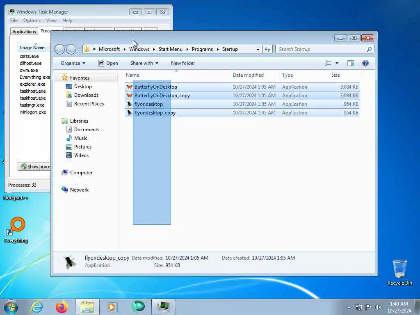
Task: Click the Explorer Forward navigation button
Action: click(71, 49)
